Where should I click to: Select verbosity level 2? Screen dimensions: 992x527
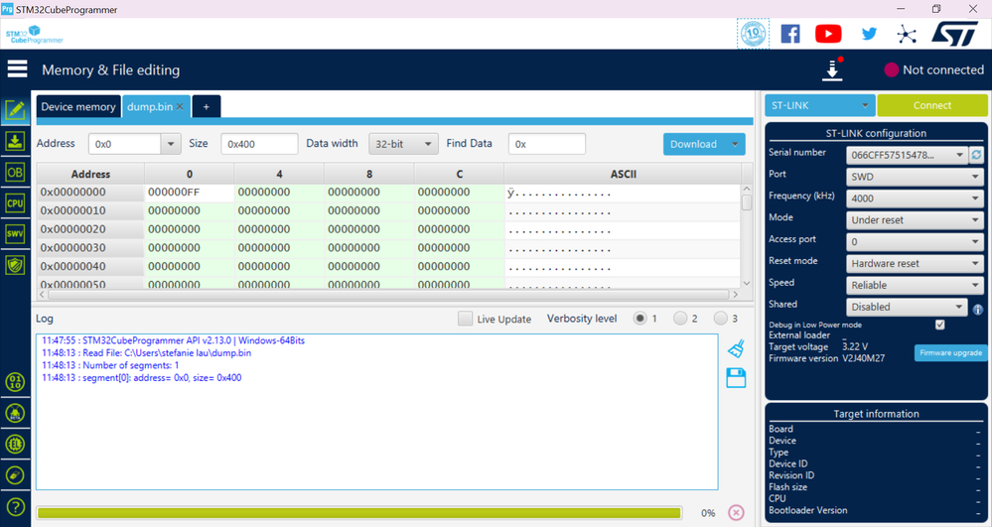click(680, 319)
